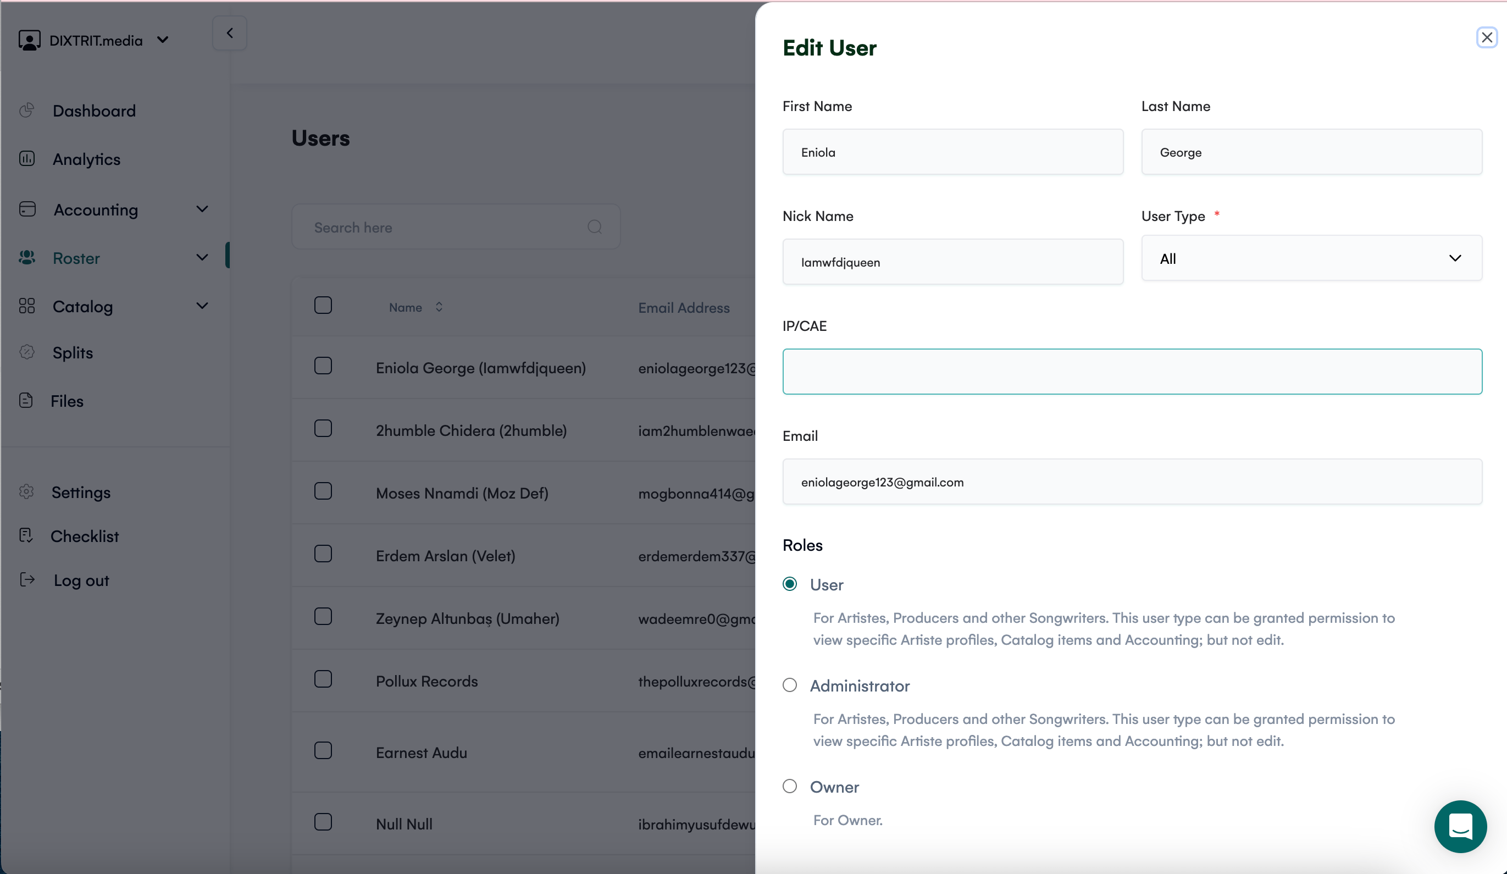Tick checkbox for 2humble Chidera row

(323, 428)
